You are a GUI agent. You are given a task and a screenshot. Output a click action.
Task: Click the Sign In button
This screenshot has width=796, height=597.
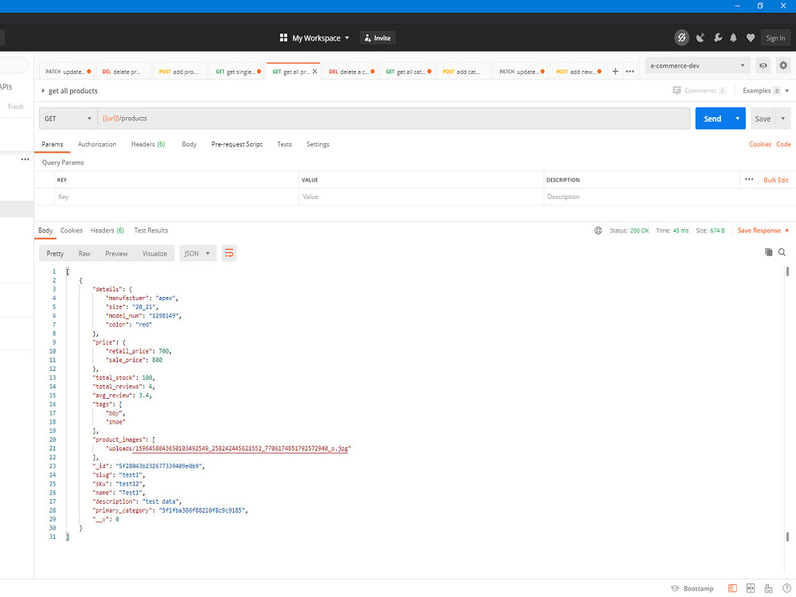(775, 37)
